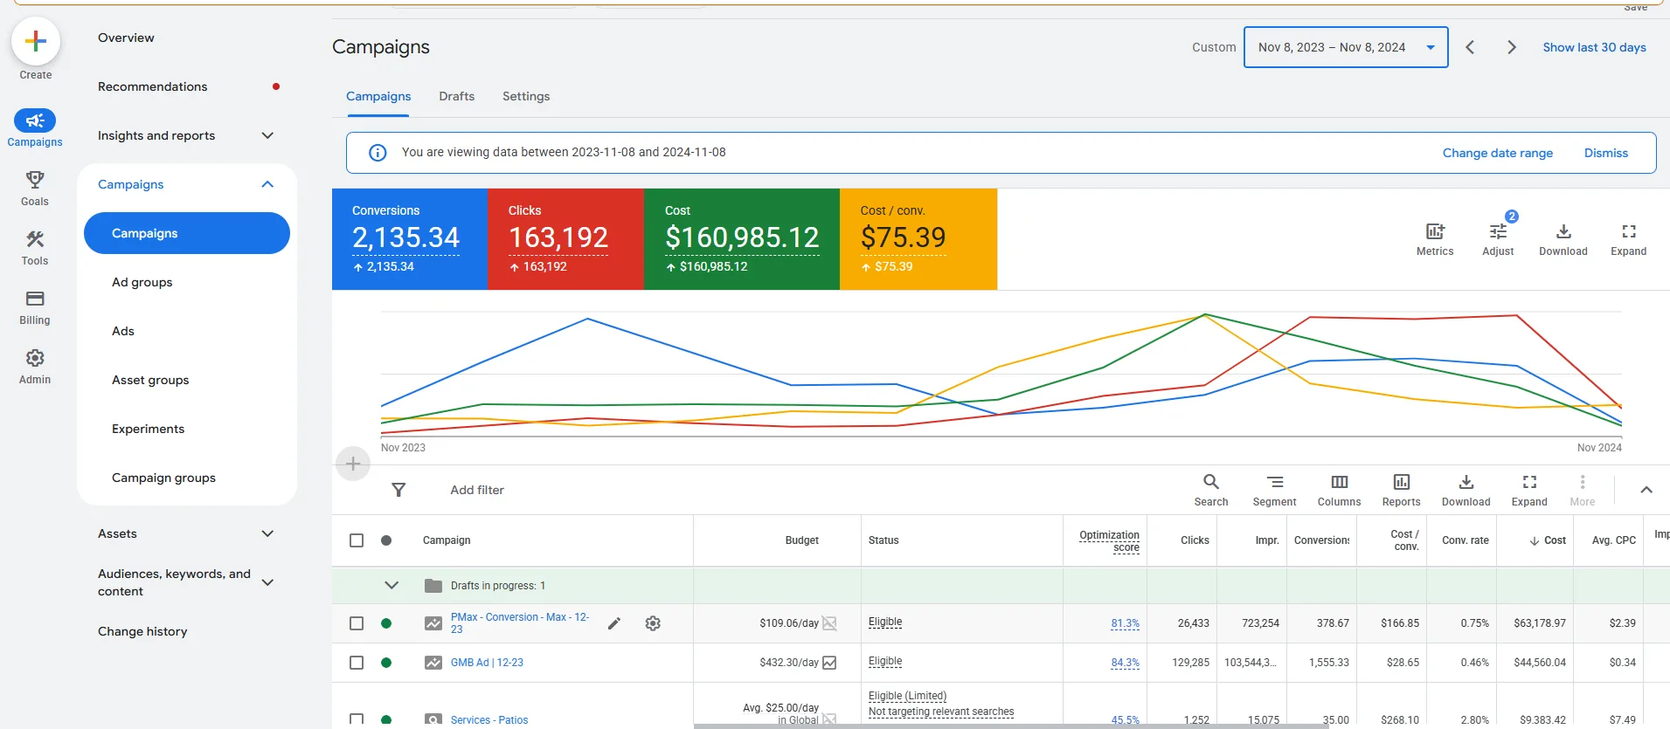Open the Adjust chart settings icon
Image resolution: width=1670 pixels, height=729 pixels.
[x=1498, y=232]
